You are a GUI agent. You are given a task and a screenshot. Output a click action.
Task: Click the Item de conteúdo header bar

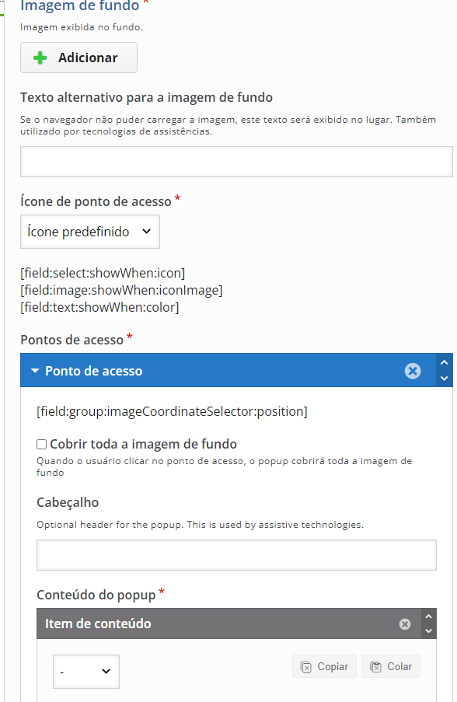(228, 623)
